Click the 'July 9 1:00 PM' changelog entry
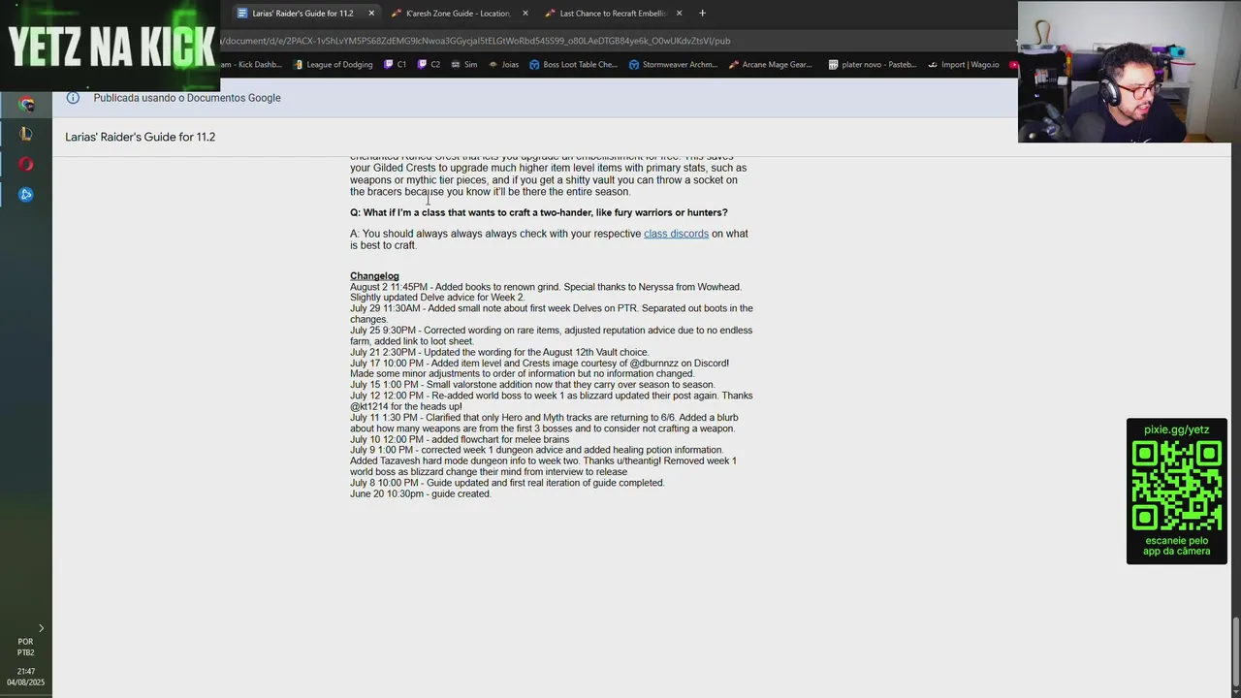 (x=543, y=460)
